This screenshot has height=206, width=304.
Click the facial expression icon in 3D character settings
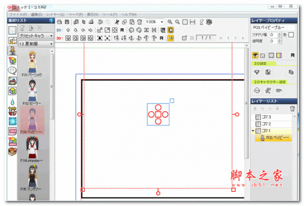[x=256, y=90]
